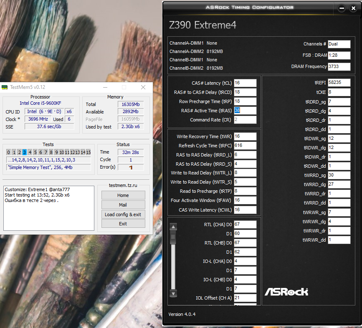Click the TestMem5 log text area

(x=49, y=208)
